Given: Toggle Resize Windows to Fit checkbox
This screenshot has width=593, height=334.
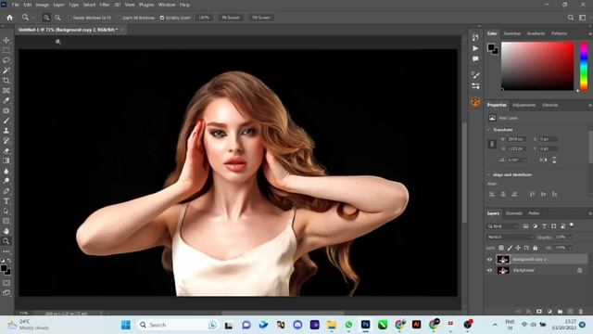Looking at the screenshot, I should (69, 18).
